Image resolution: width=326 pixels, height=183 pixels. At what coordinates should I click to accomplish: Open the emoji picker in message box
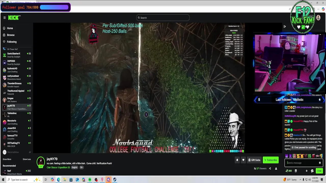click(320, 163)
